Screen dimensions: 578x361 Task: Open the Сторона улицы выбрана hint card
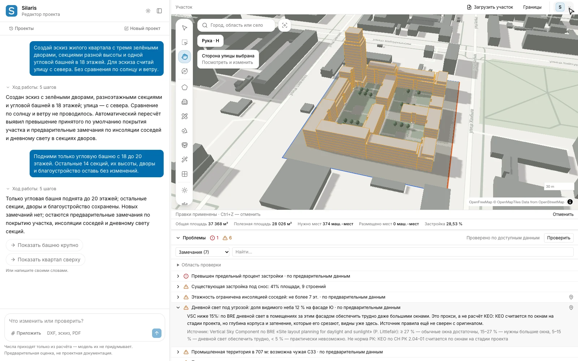228,59
